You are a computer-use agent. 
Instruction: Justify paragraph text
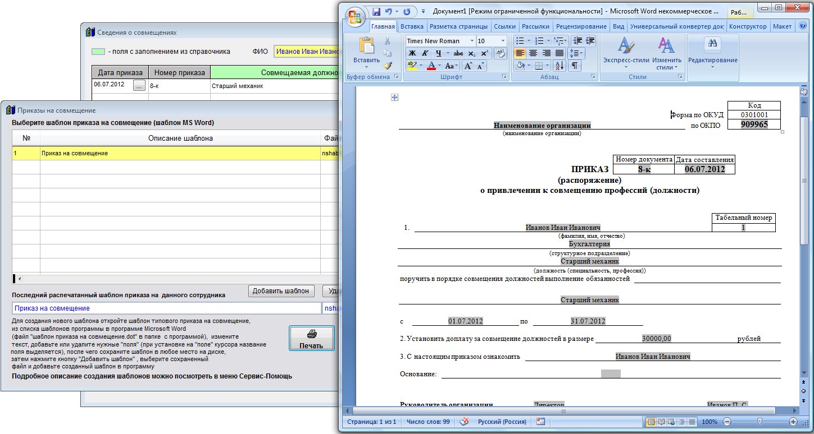[x=560, y=53]
